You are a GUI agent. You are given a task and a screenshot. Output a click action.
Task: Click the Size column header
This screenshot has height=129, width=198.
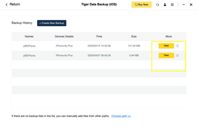(x=134, y=36)
